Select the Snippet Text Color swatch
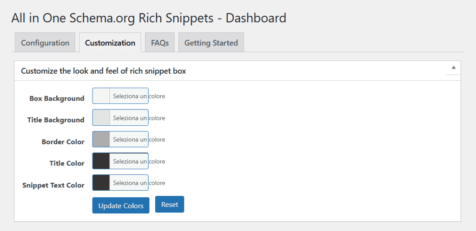This screenshot has width=476, height=231. (101, 183)
